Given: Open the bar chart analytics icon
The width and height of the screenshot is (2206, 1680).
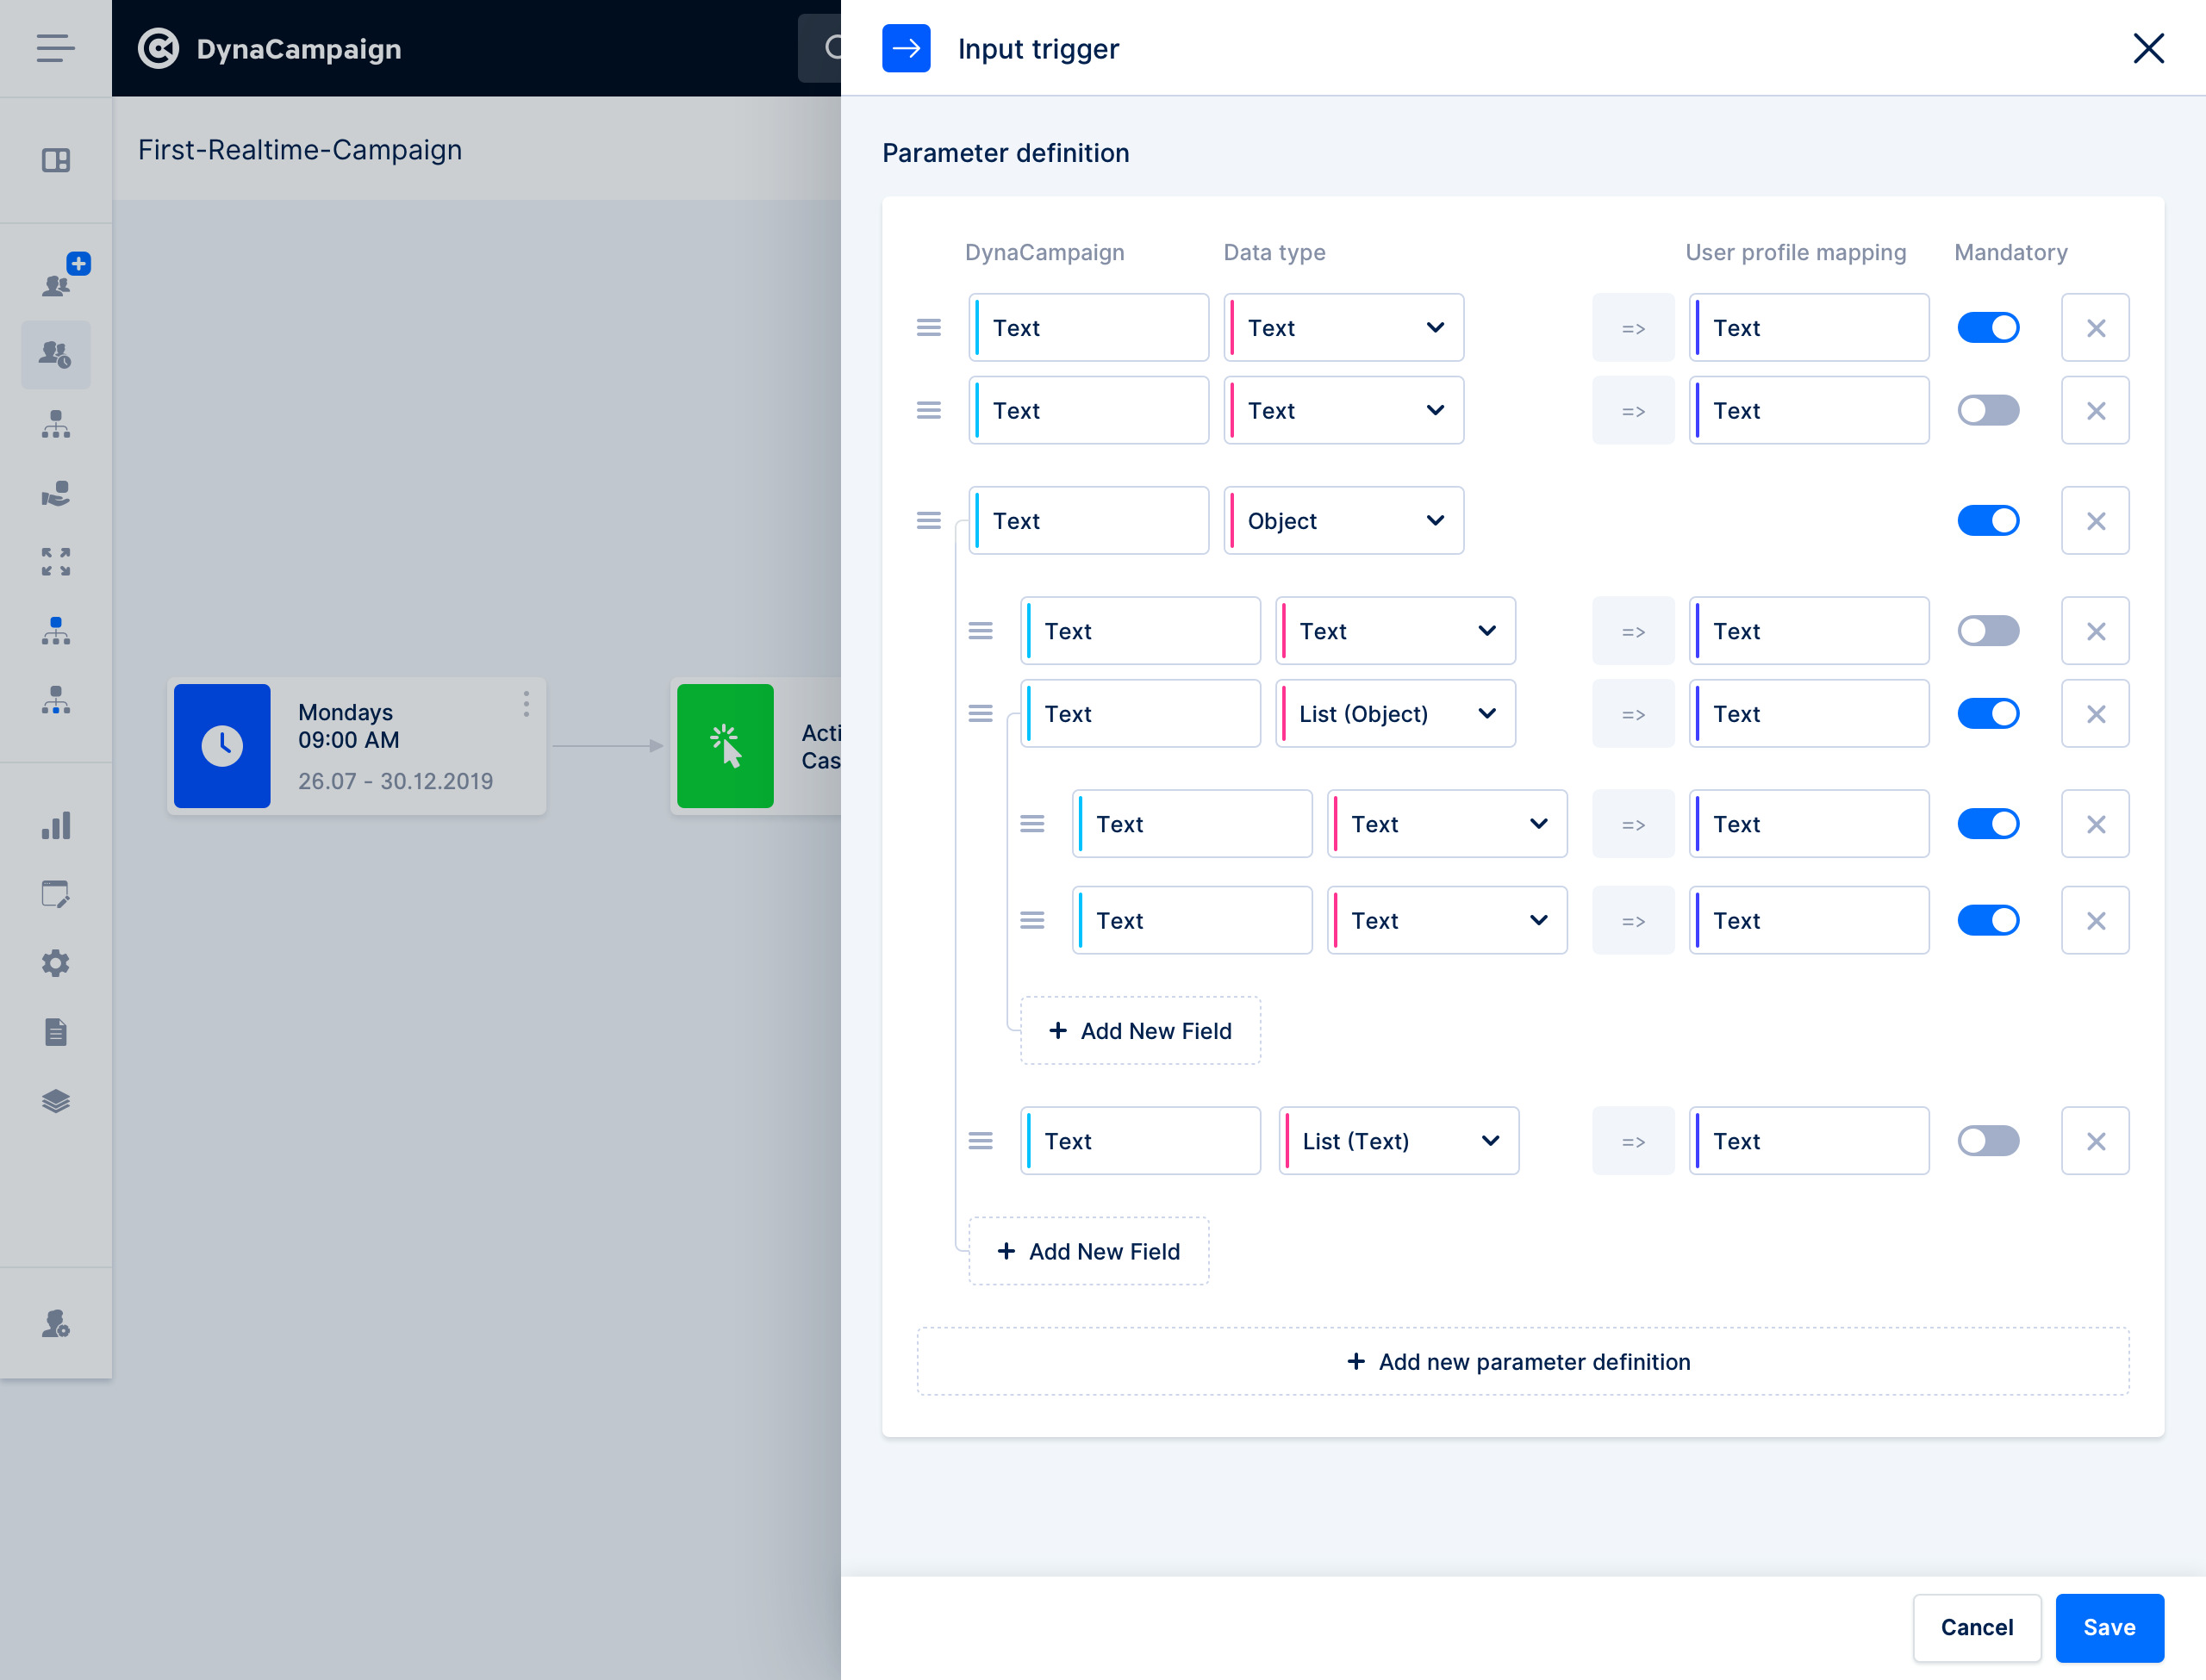Looking at the screenshot, I should coord(56,826).
